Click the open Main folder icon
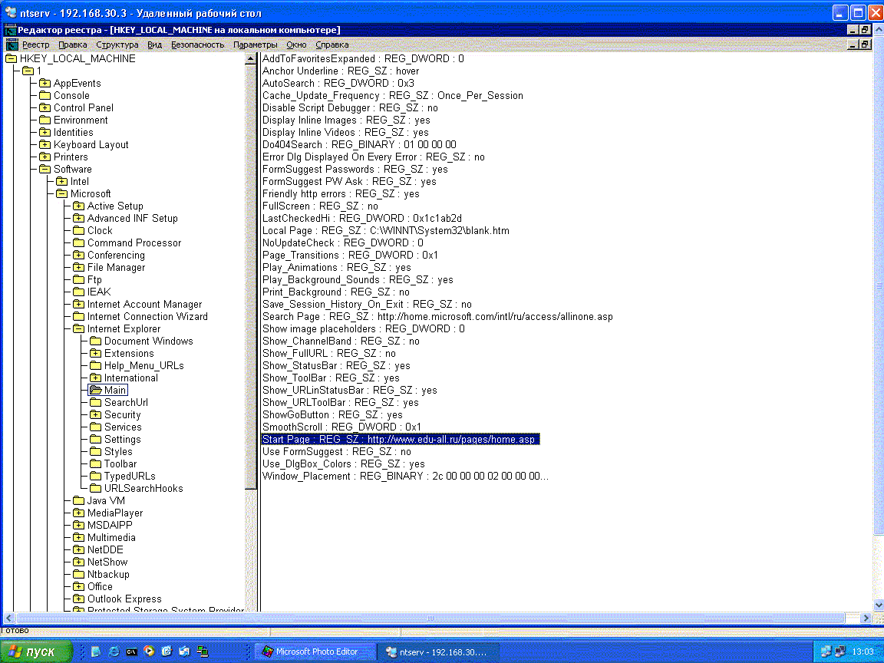 point(95,390)
